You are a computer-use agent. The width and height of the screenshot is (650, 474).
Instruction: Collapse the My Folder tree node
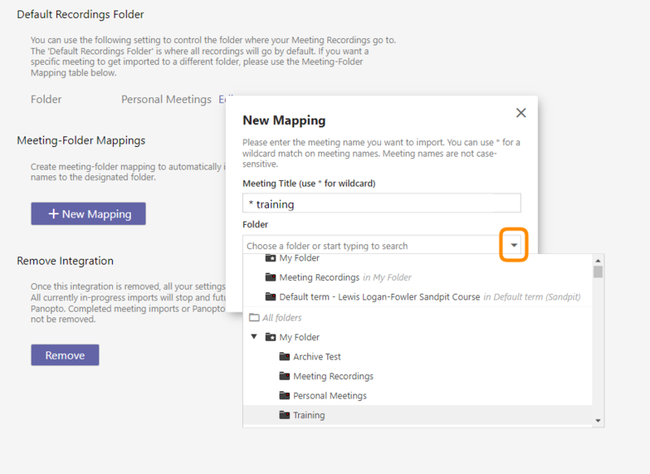click(254, 338)
